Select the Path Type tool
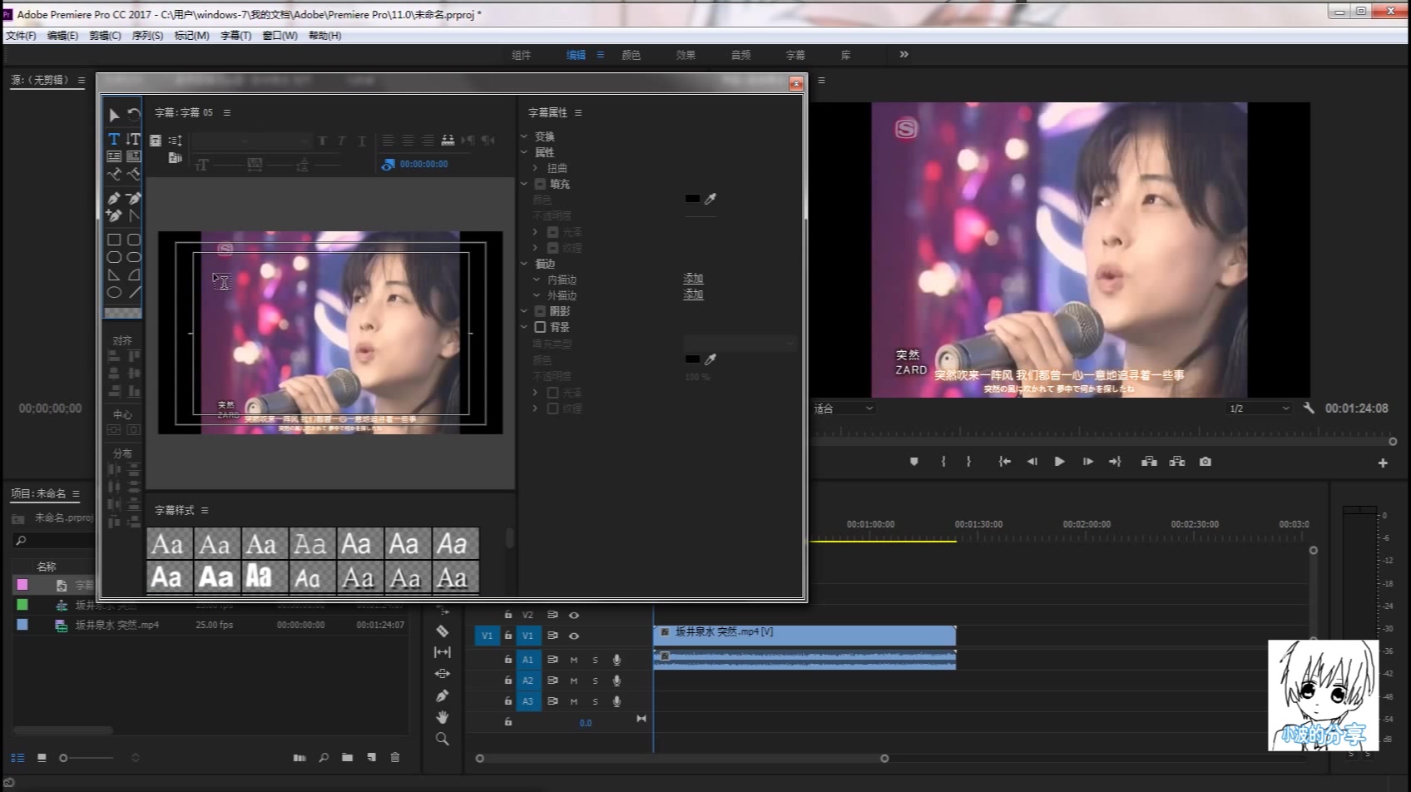Screen dimensions: 1411x792 [114, 174]
